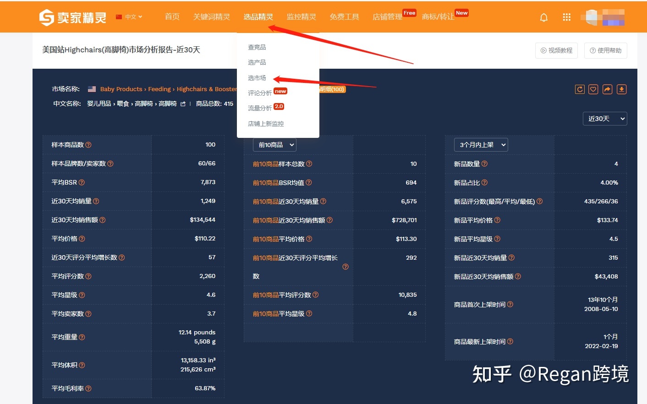The image size is (647, 404).
Task: Click the $134,544 sales value
Action: tap(203, 220)
